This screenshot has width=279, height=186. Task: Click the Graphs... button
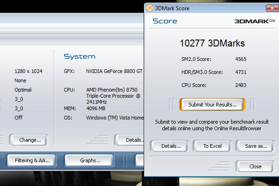pyautogui.click(x=90, y=160)
